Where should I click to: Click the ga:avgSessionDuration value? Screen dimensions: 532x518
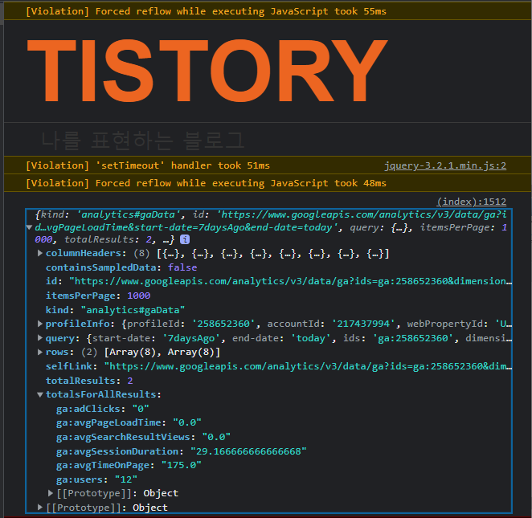point(248,451)
